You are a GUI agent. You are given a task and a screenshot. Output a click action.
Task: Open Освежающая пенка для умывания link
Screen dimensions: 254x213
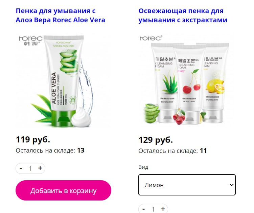(183, 16)
